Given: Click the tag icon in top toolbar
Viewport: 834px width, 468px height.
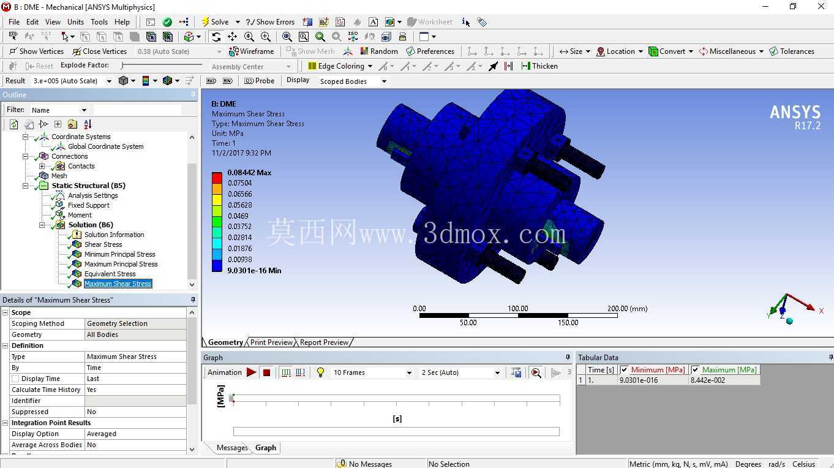Looking at the screenshot, I should pyautogui.click(x=483, y=22).
